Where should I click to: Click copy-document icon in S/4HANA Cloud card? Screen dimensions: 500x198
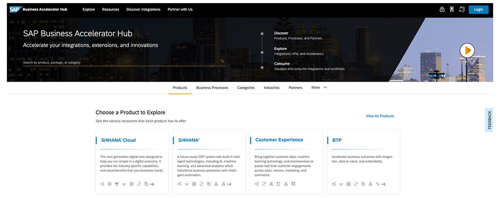coord(146,184)
